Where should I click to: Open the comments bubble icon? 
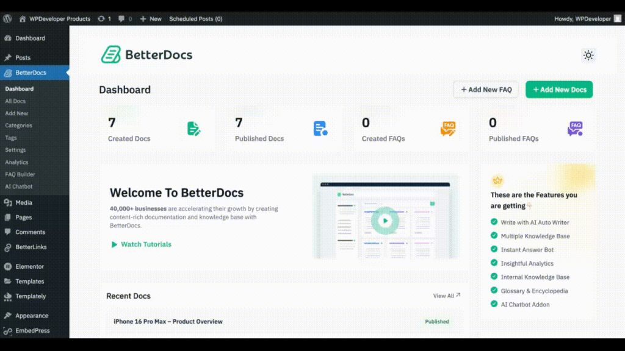point(121,18)
